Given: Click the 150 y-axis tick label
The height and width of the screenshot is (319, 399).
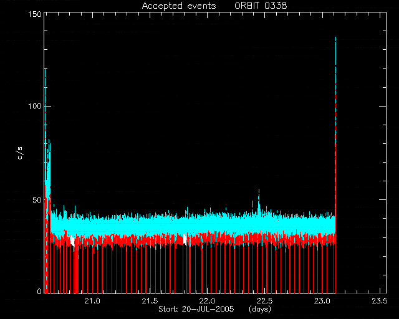Looking at the screenshot, I should (35, 14).
